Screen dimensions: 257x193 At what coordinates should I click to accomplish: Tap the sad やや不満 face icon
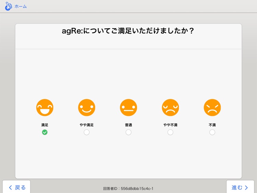tap(170, 108)
